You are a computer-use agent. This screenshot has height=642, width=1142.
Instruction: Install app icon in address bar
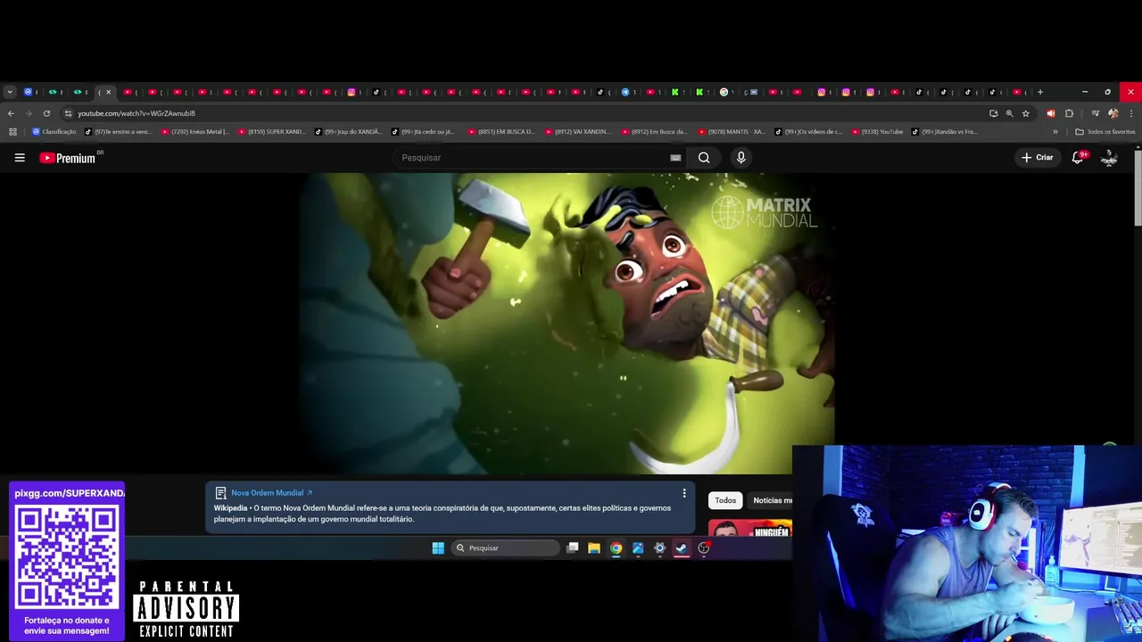[x=993, y=113]
